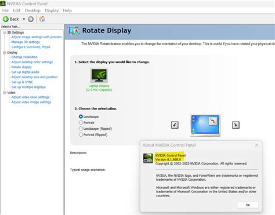Open Adjust desktop color settings task
Viewport: 275px width, 215px height.
tap(32, 62)
